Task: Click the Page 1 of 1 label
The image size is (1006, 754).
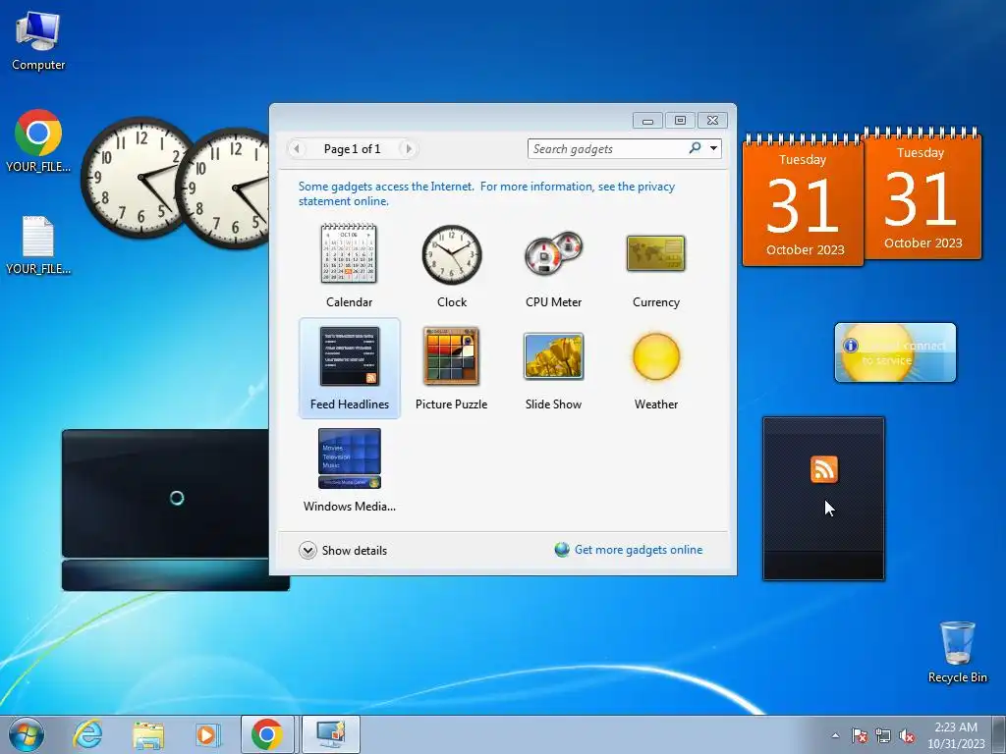Action: 353,149
